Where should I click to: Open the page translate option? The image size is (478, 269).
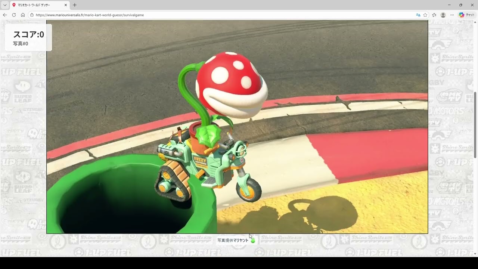pyautogui.click(x=418, y=15)
